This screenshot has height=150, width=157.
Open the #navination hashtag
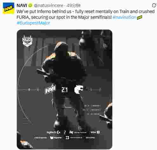coord(124,17)
